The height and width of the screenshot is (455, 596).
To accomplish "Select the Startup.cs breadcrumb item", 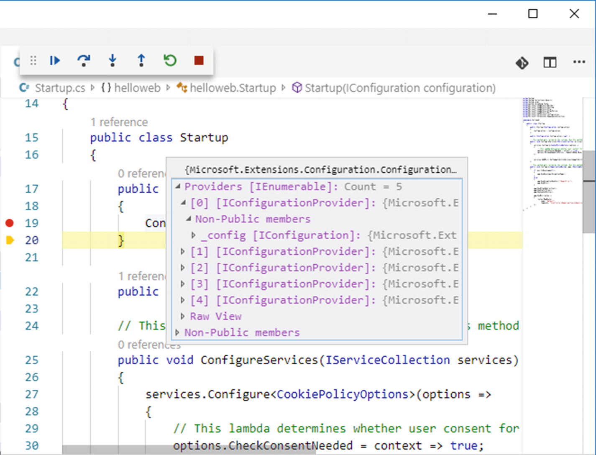I will [59, 88].
